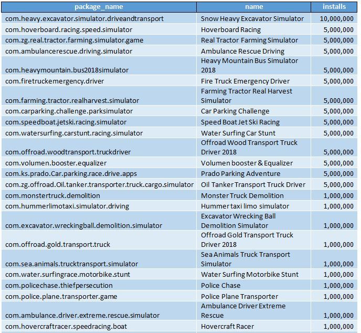Click com.policechase.thiefpersecution package cell
The image size is (361, 333).
(x=99, y=285)
